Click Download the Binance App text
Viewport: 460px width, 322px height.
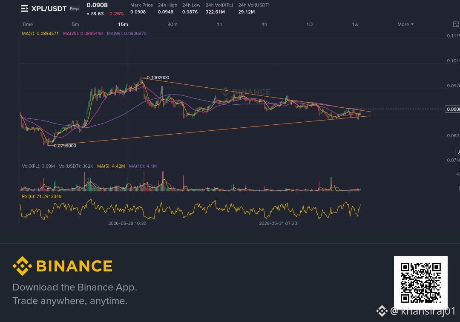75,287
